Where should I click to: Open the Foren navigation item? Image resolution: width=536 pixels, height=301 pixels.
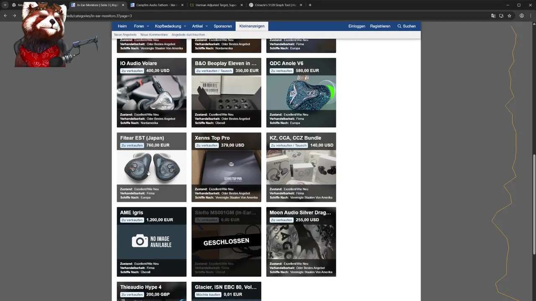[x=139, y=26]
